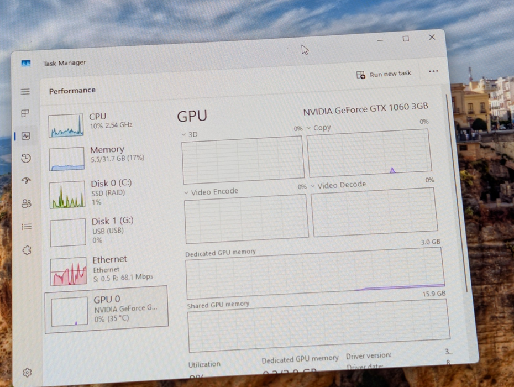Select the CPU performance item
This screenshot has height=387, width=514.
[x=105, y=124]
